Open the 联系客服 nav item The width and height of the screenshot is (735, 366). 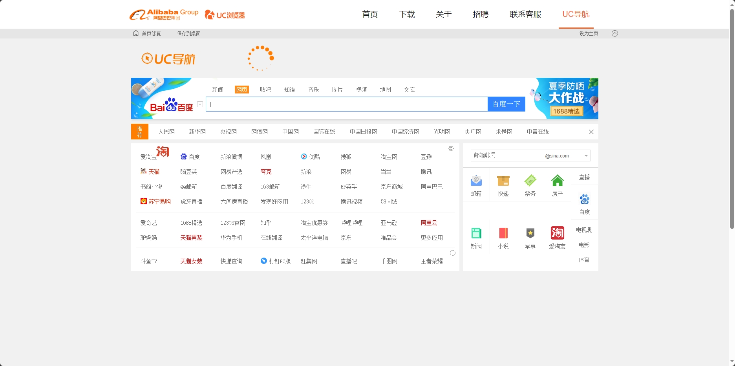tap(526, 14)
